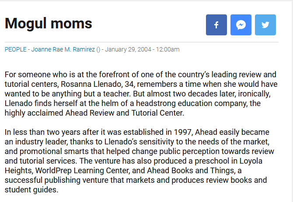The width and height of the screenshot is (293, 202).
Task: Click the paragraph starting "For someone who"
Action: [x=141, y=94]
